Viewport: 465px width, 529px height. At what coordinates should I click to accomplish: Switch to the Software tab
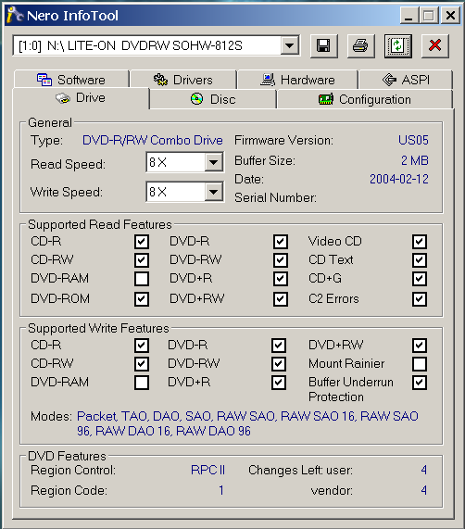coord(71,80)
